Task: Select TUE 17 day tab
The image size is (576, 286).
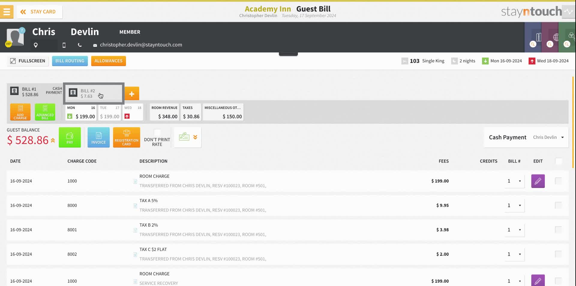Action: 109,112
